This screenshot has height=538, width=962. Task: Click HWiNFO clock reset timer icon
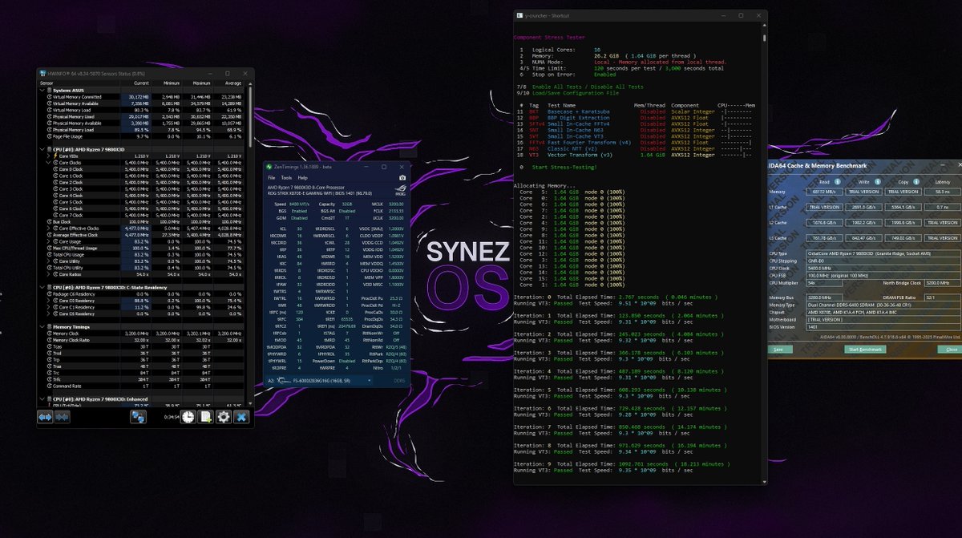pyautogui.click(x=188, y=418)
